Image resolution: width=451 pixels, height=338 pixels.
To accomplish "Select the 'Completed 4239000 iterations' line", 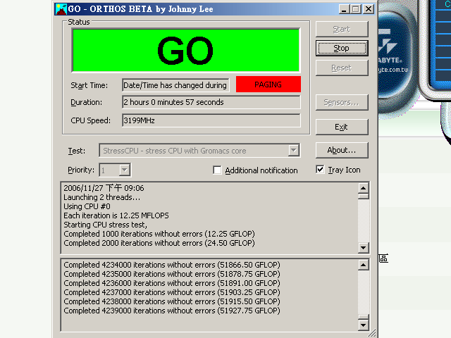I will [172, 311].
